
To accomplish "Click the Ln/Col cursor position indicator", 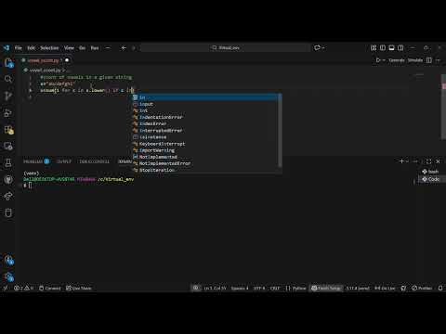I will tap(215, 288).
